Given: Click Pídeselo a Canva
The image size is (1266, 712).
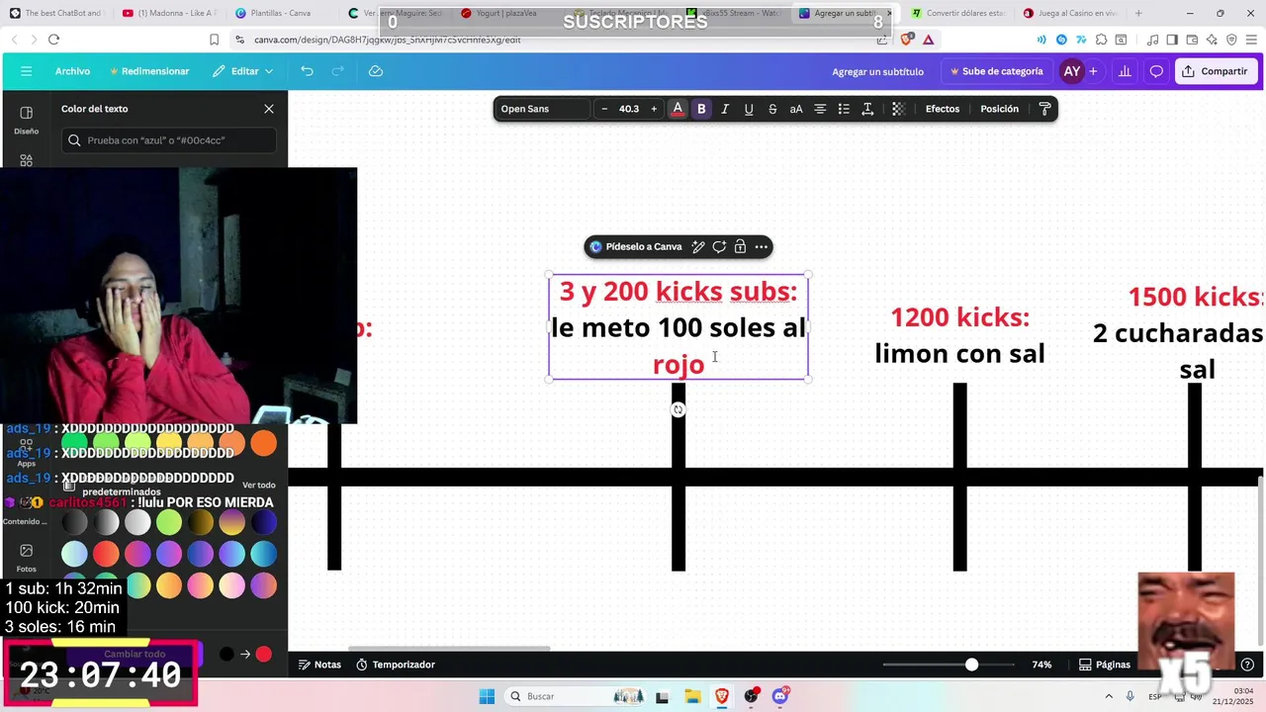Looking at the screenshot, I should pyautogui.click(x=635, y=246).
